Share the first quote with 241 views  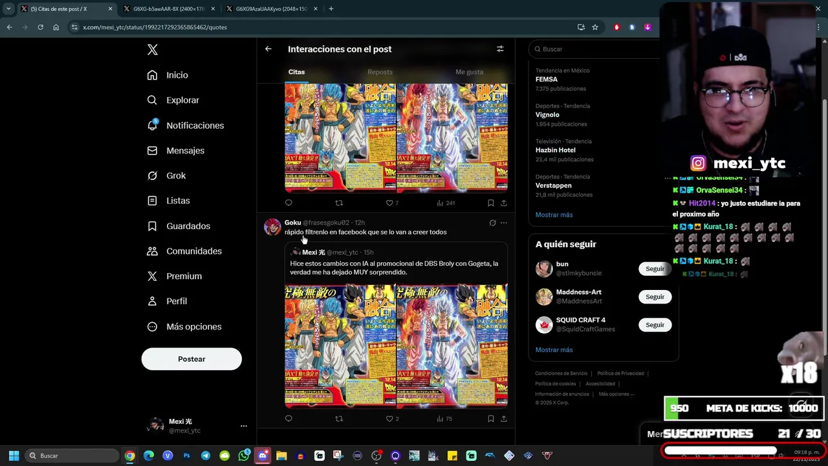coord(504,203)
